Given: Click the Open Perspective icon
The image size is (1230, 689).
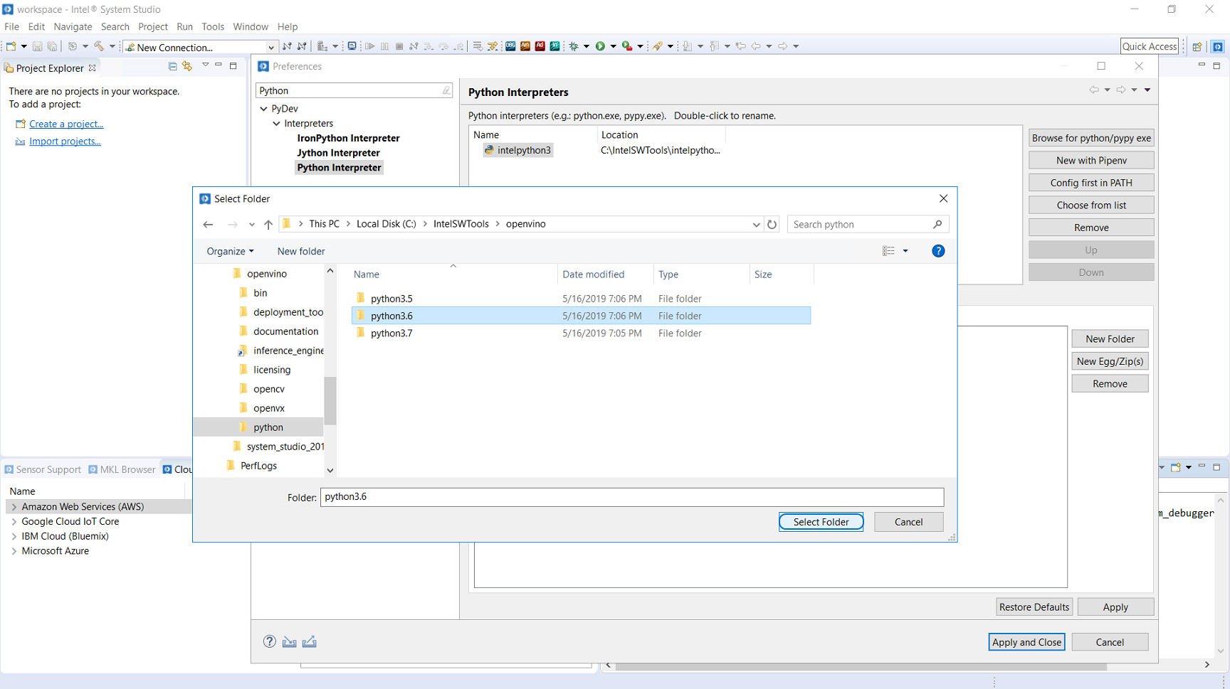Looking at the screenshot, I should 1197,46.
